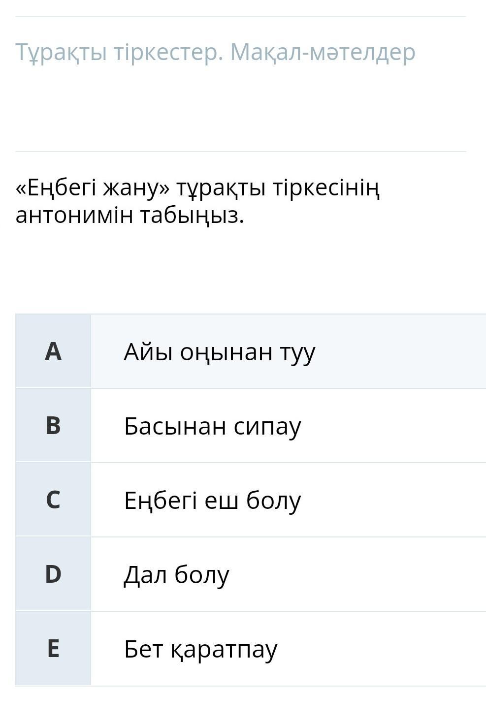Click the word 'болу' in option D
Viewport: 486px width, 723px height.
[x=202, y=574]
